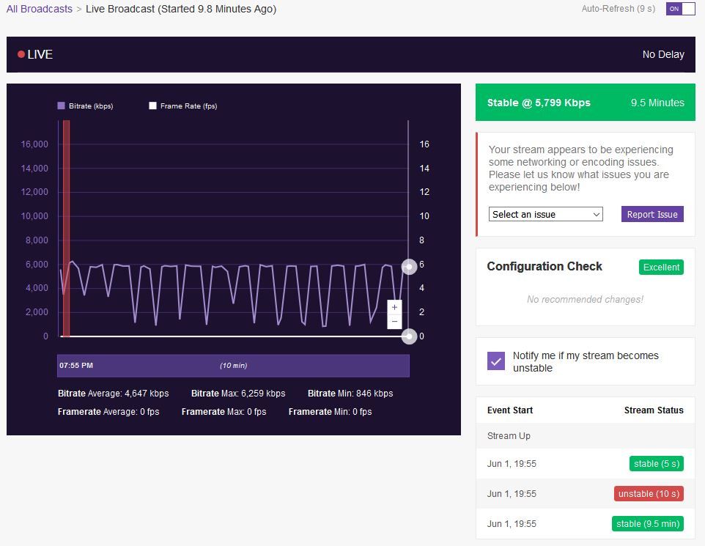Click the No recommended changes! text

pyautogui.click(x=585, y=300)
